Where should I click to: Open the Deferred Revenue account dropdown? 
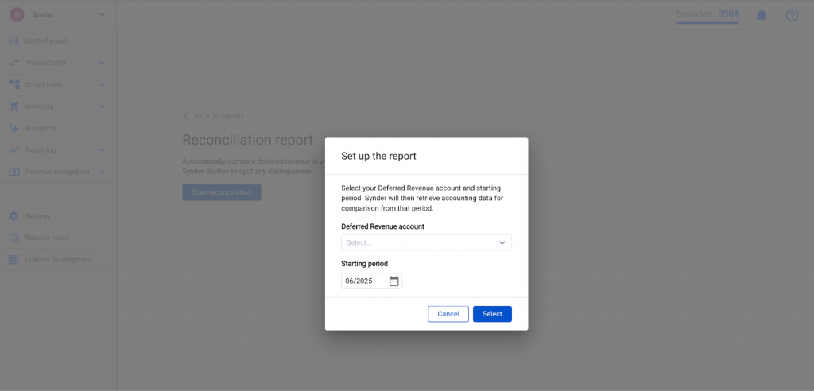click(426, 242)
